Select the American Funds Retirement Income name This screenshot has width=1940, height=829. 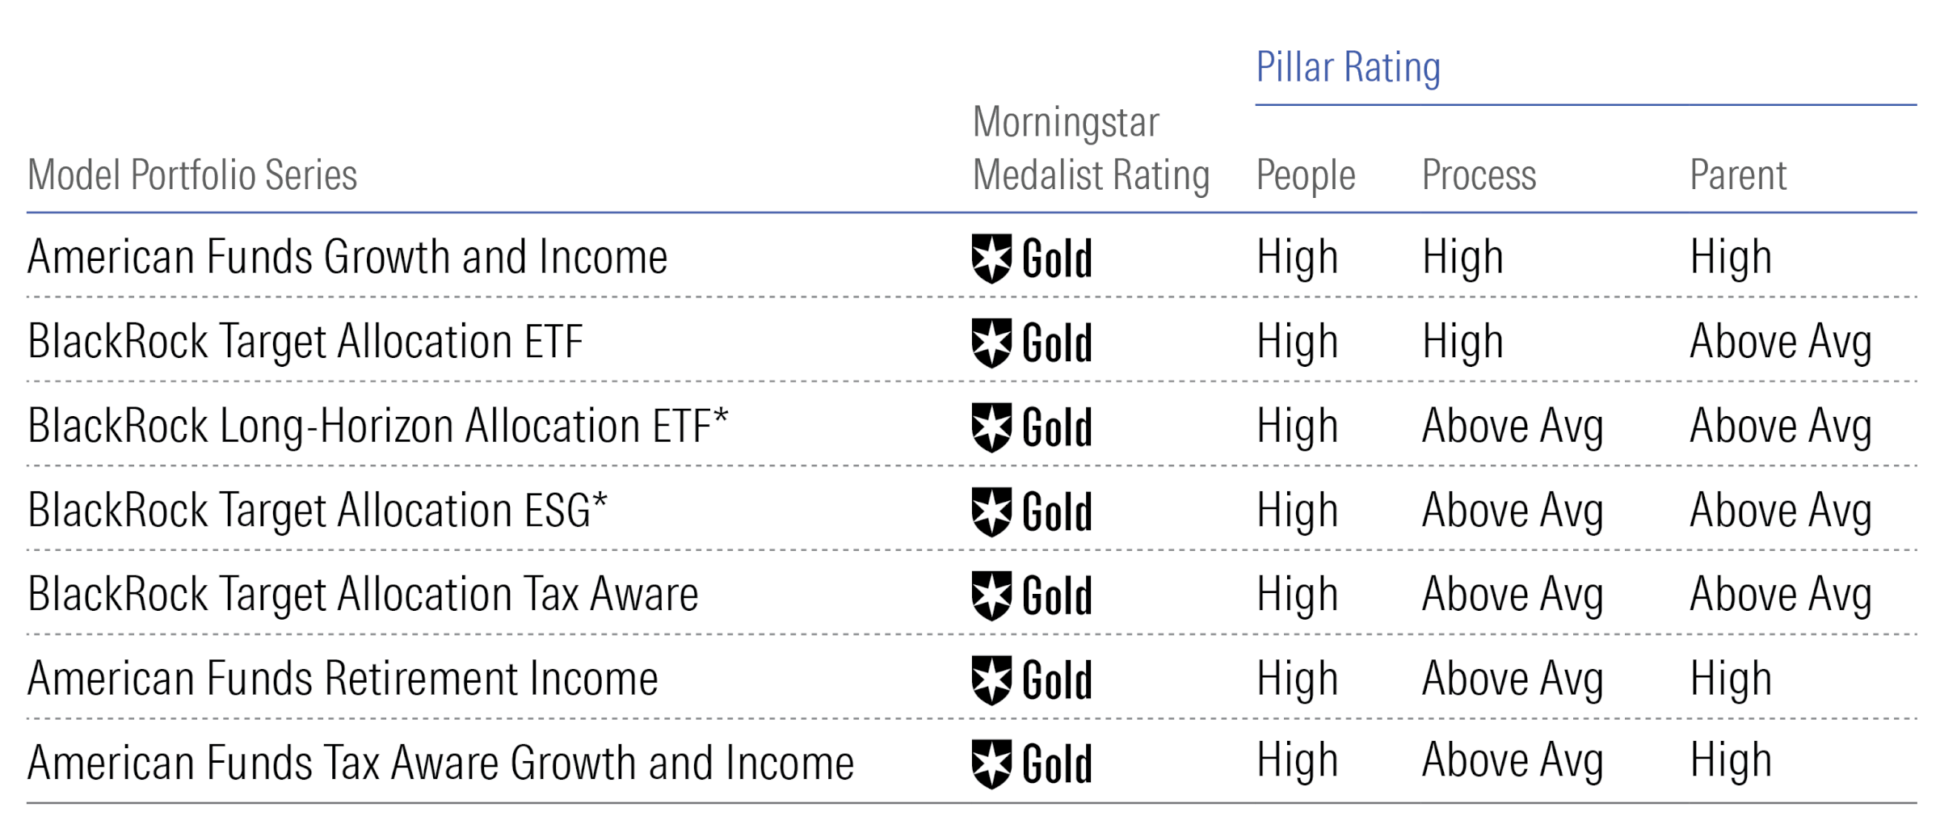pyautogui.click(x=343, y=679)
